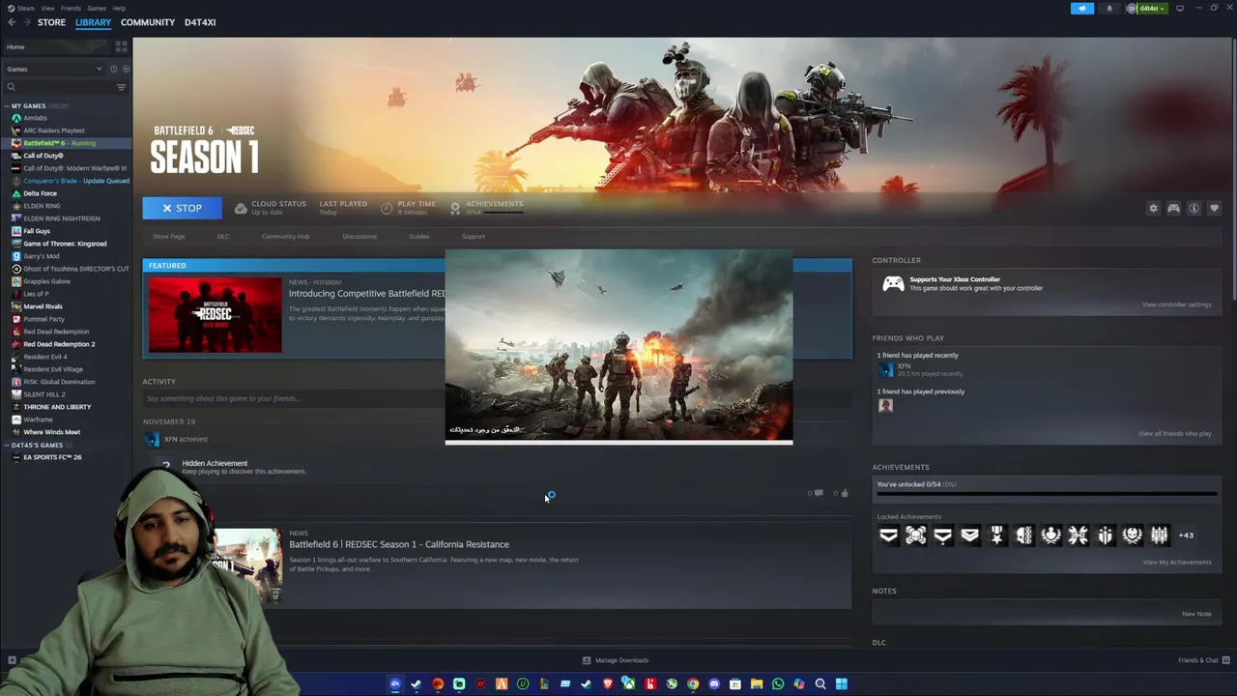The height and width of the screenshot is (696, 1237).
Task: Click the achievements progress bar
Action: [1047, 494]
